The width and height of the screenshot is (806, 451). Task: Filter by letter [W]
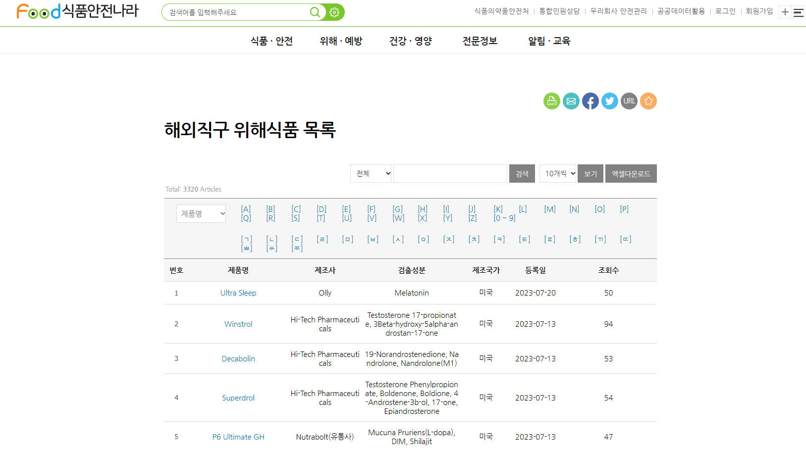(398, 218)
